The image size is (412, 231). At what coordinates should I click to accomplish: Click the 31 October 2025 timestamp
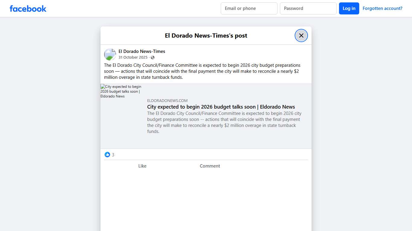coord(133,57)
